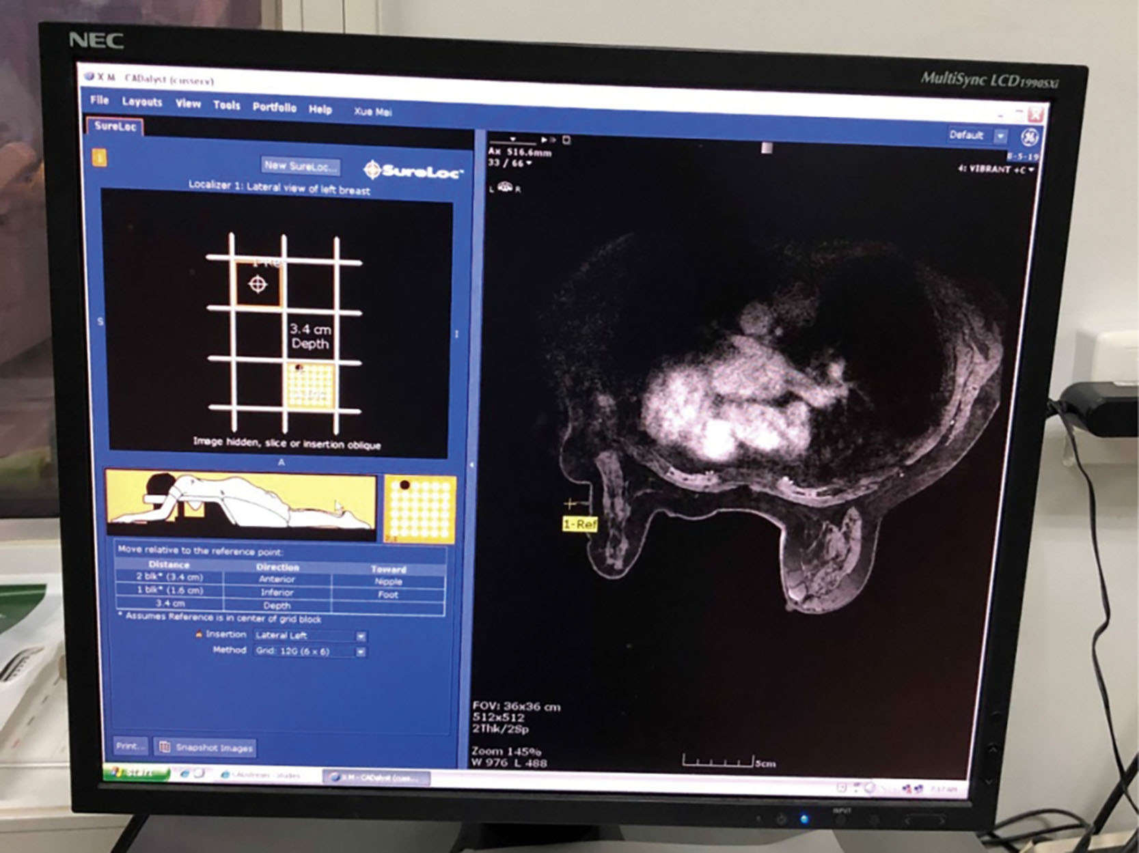This screenshot has width=1139, height=853.
Task: Click the play button above the MRI image
Action: [545, 139]
